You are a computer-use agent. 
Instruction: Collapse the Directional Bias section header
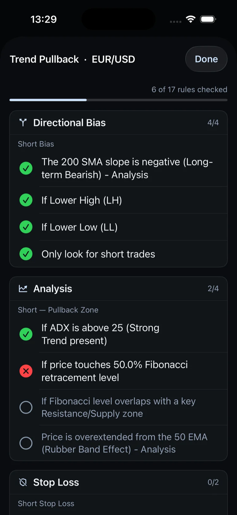pos(118,123)
